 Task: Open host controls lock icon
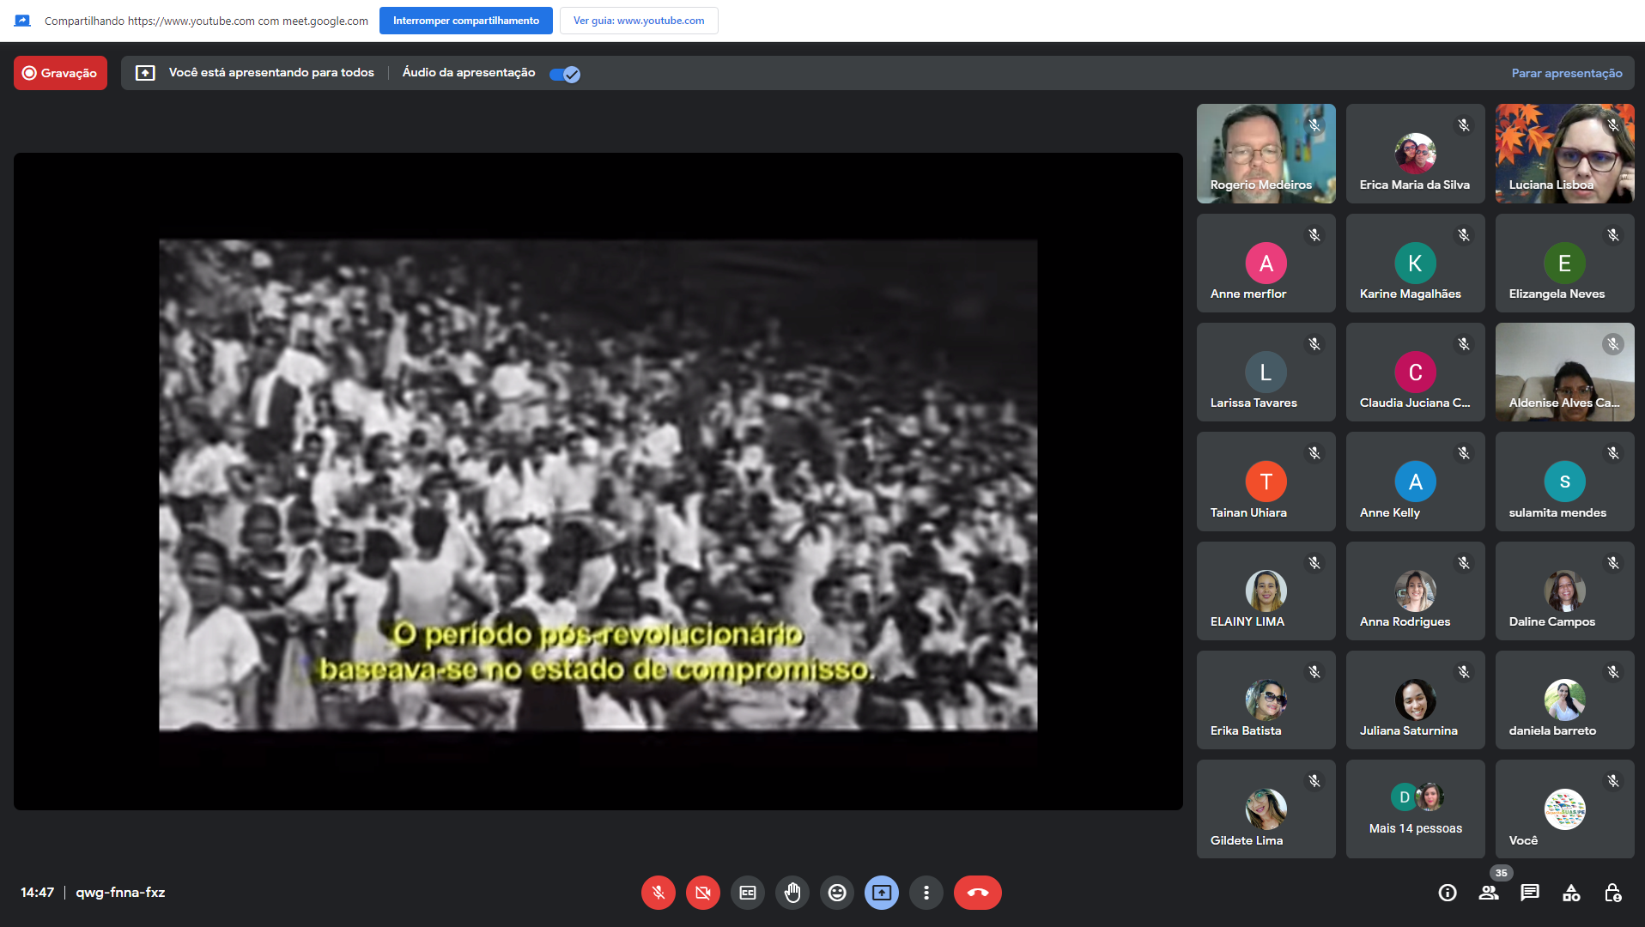(1612, 893)
